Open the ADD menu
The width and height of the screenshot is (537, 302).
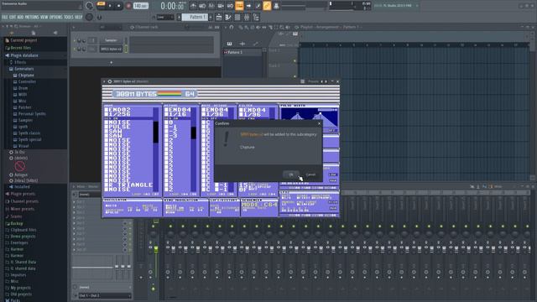[x=20, y=17]
